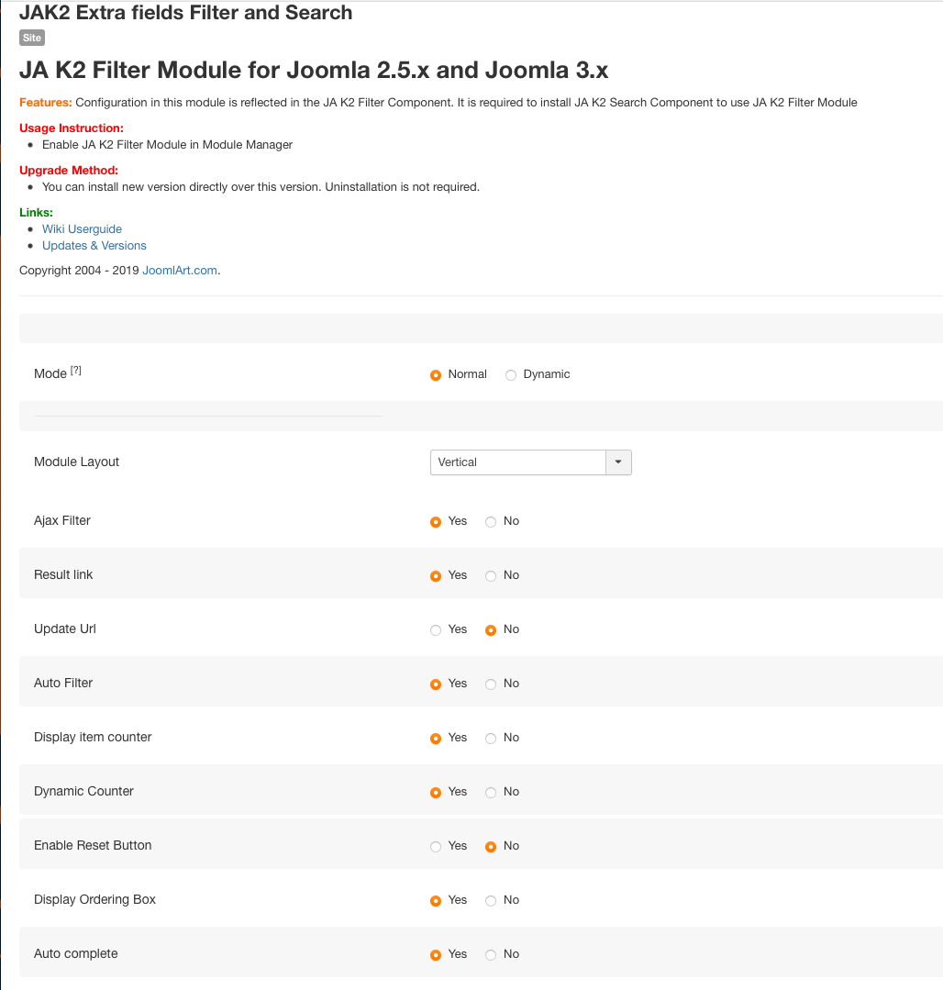The height and width of the screenshot is (990, 943).
Task: Set Enable Reset Button to Yes
Action: [x=436, y=847]
